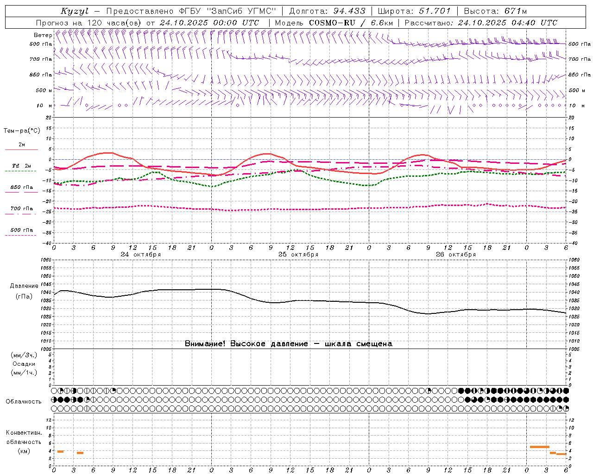Click the (мм/1ч.) precipitation unit label
Viewport: 593px width, 474px height.
click(24, 373)
